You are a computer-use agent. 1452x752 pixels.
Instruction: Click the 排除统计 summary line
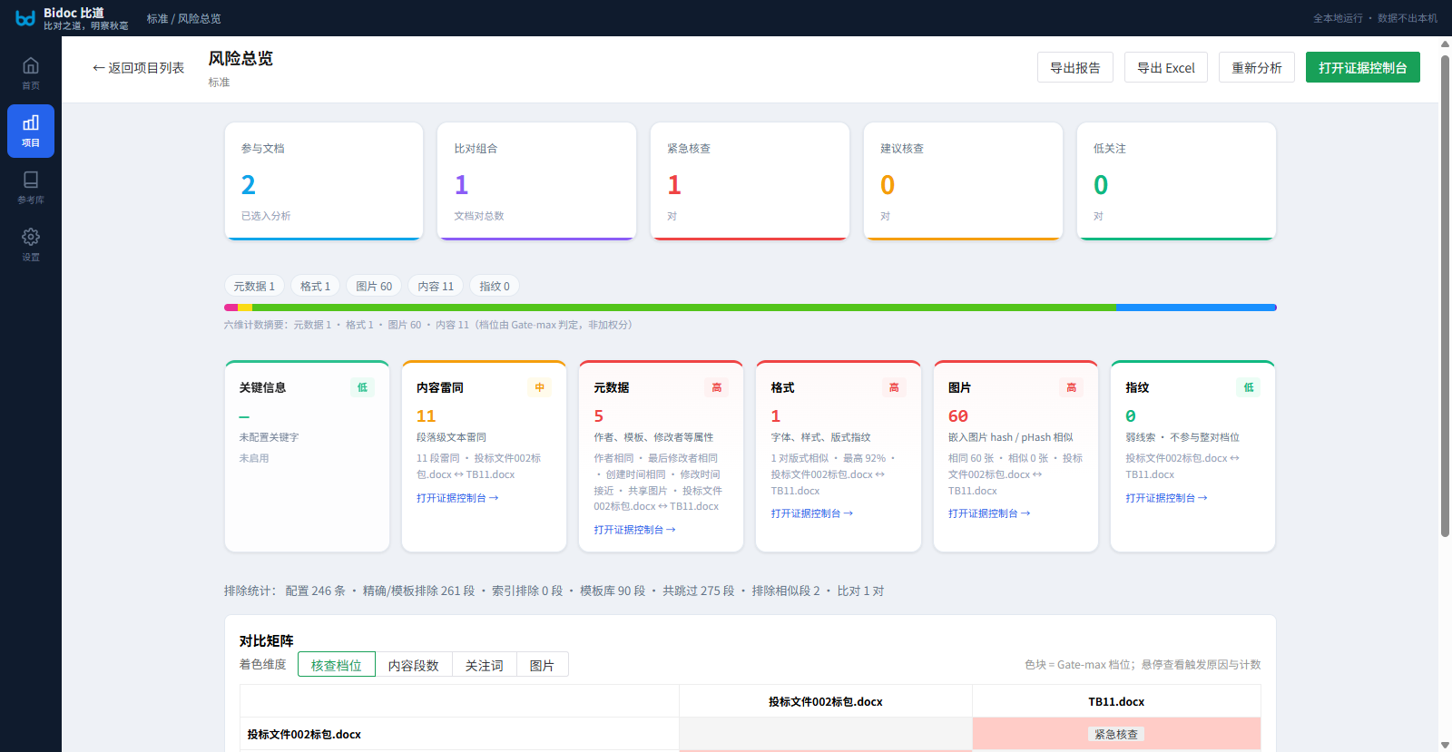tap(554, 591)
